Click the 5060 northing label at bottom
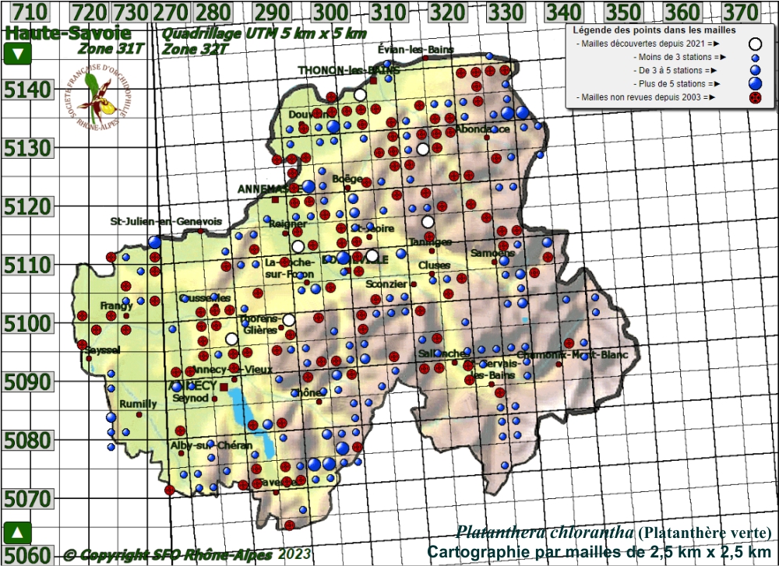 tap(26, 555)
